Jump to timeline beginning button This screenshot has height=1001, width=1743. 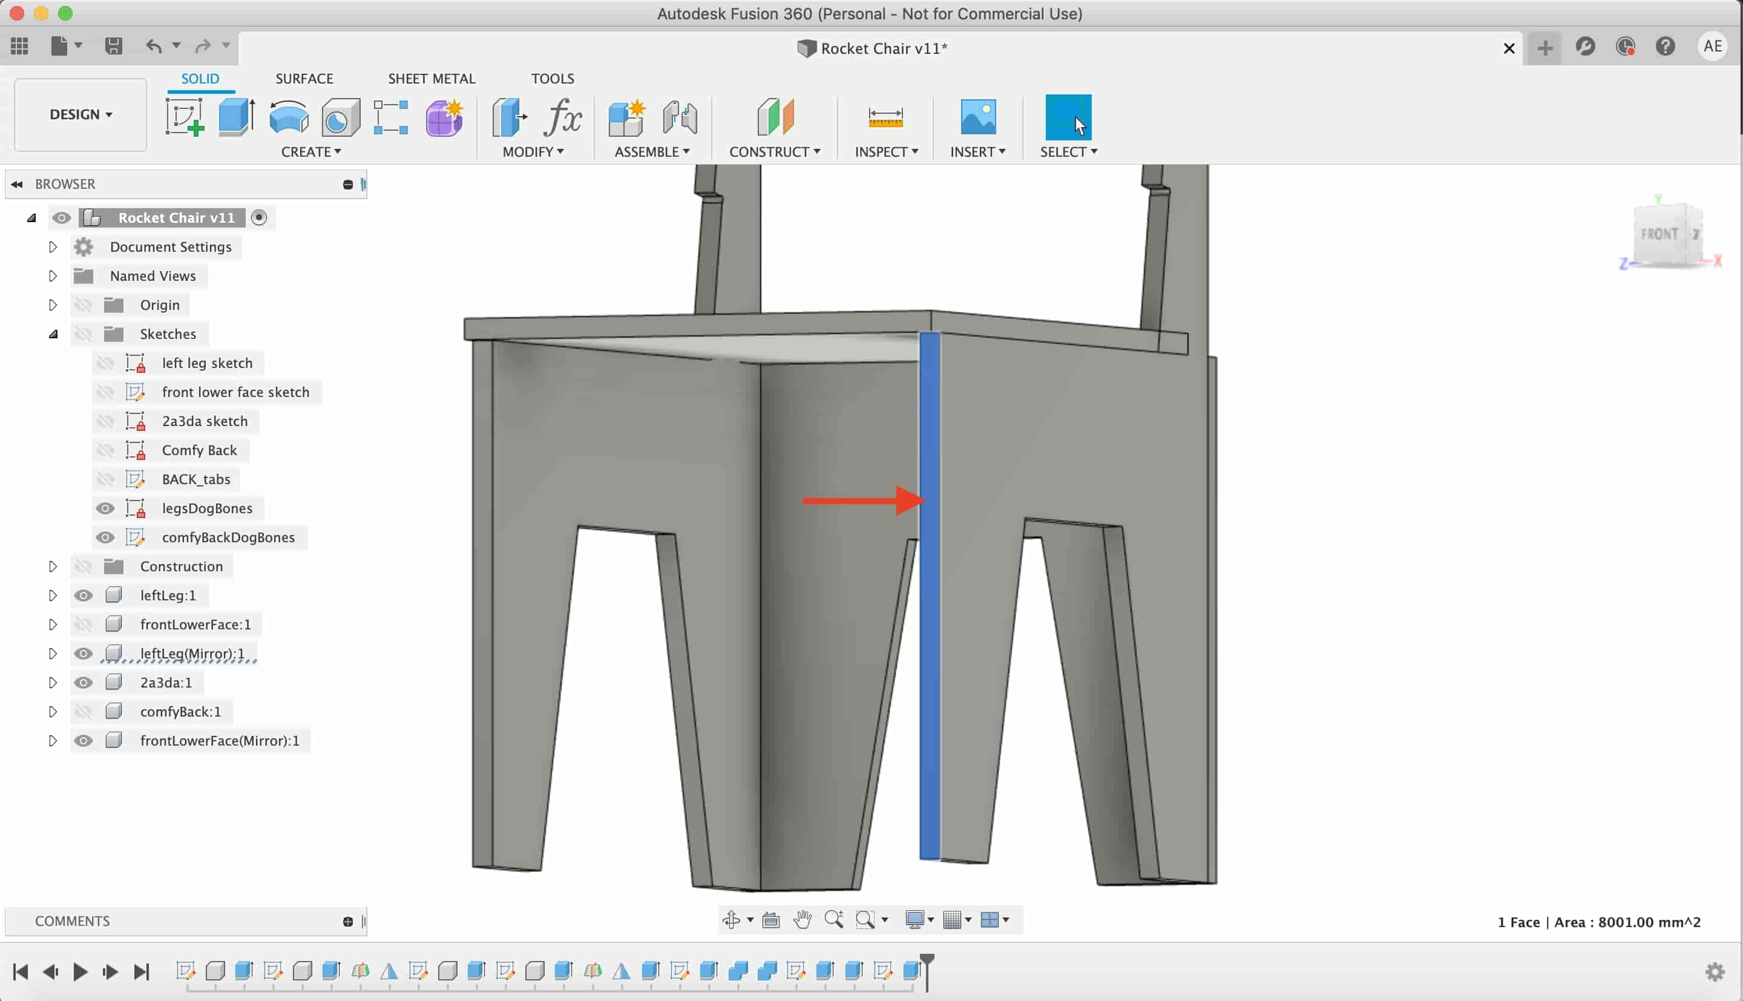21,971
